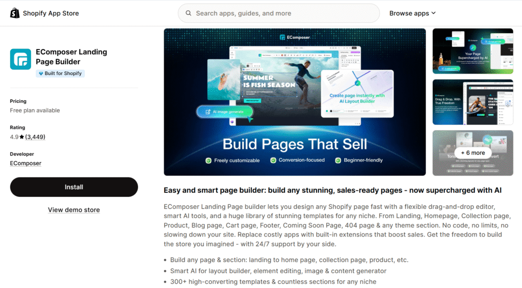Screen dimensions: 522x288
Task: Click the rating star icon
Action: 21,137
